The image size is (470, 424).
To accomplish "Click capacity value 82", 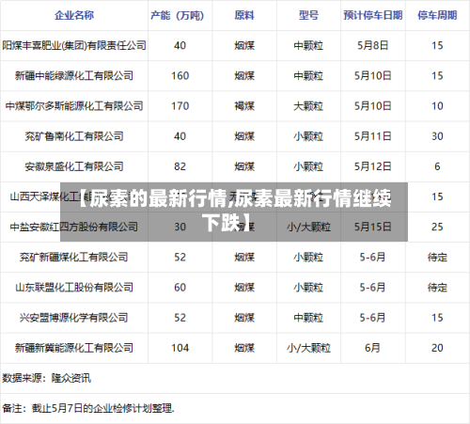I will [180, 166].
